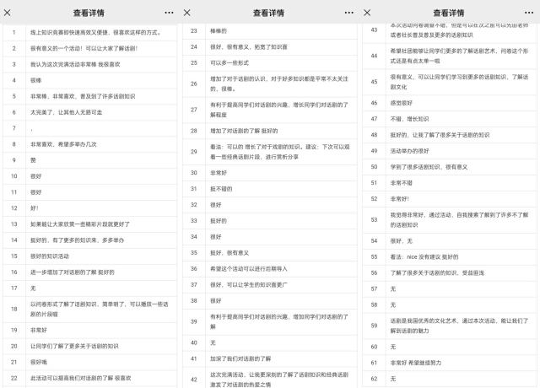This screenshot has height=388, width=540.
Task: Select the '很好' answer in row 10
Action: pyautogui.click(x=35, y=176)
